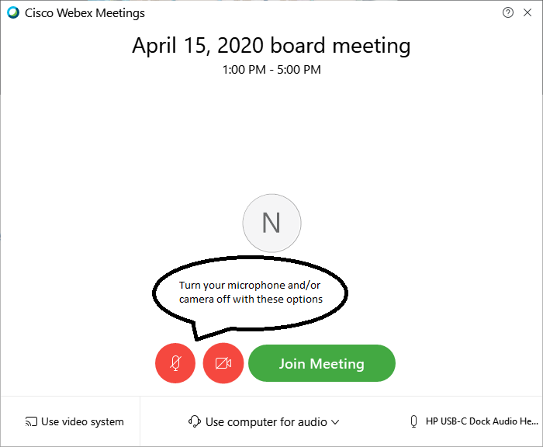Click the Cisco Webex Meetings title text
The width and height of the screenshot is (543, 447).
[85, 13]
